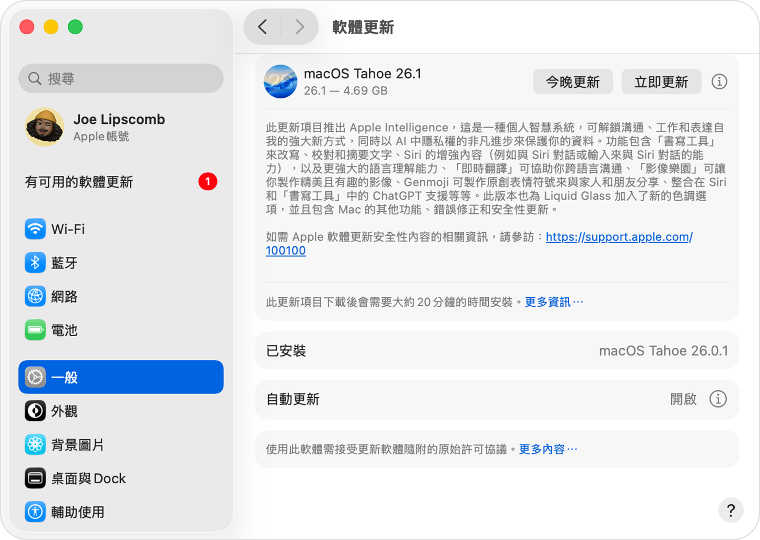Click the gear icon for 一般
The image size is (760, 540).
[x=35, y=377]
